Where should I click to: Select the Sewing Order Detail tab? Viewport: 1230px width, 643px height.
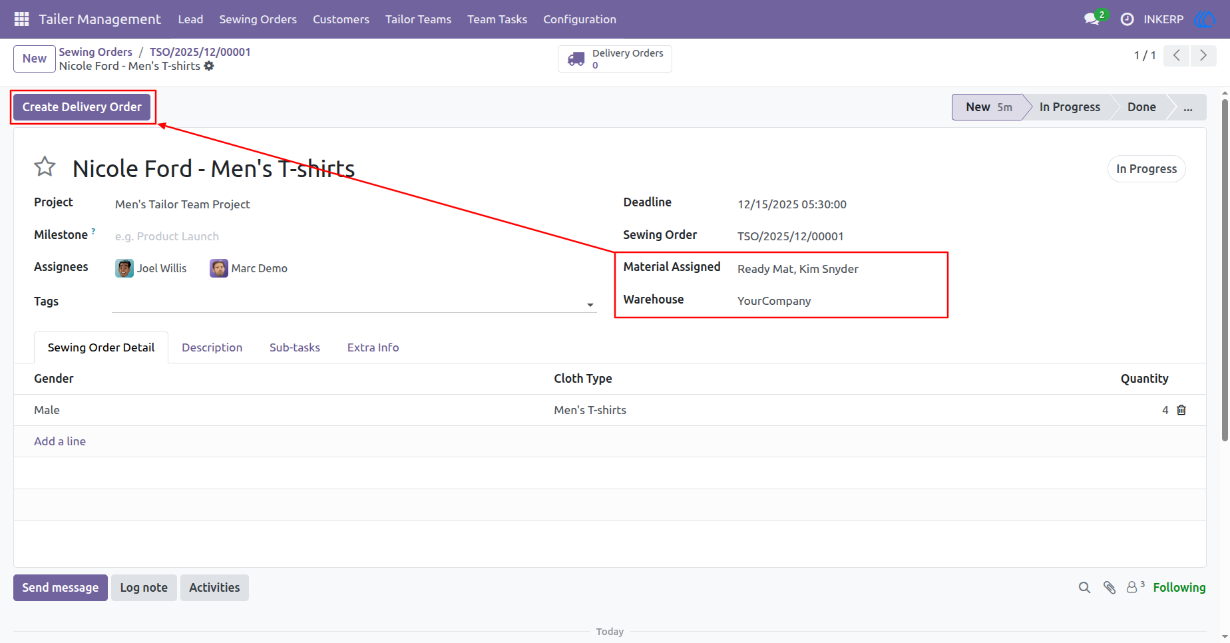click(x=101, y=347)
